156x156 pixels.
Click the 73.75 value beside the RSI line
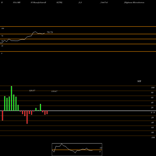50,32
